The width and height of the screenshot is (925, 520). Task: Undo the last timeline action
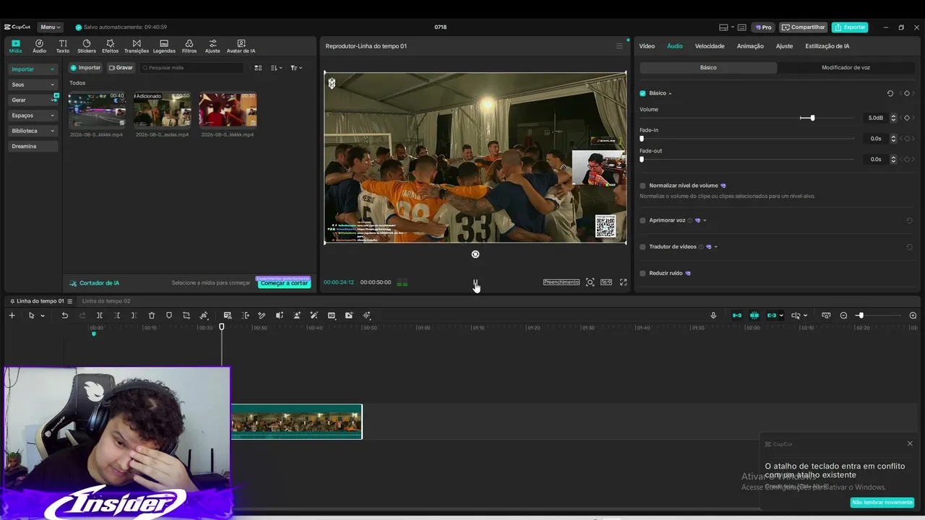click(x=64, y=316)
